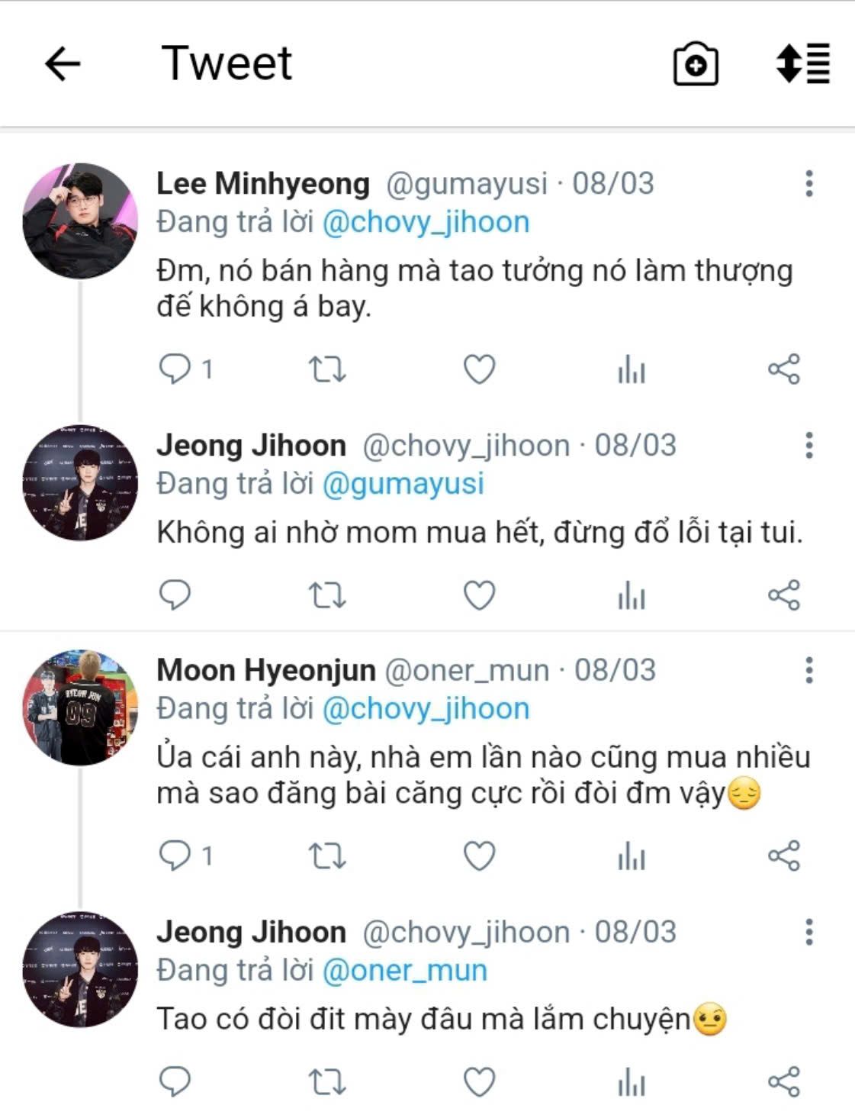Open Moon Hyeonjun's profile avatar
The image size is (855, 1115).
(x=80, y=707)
